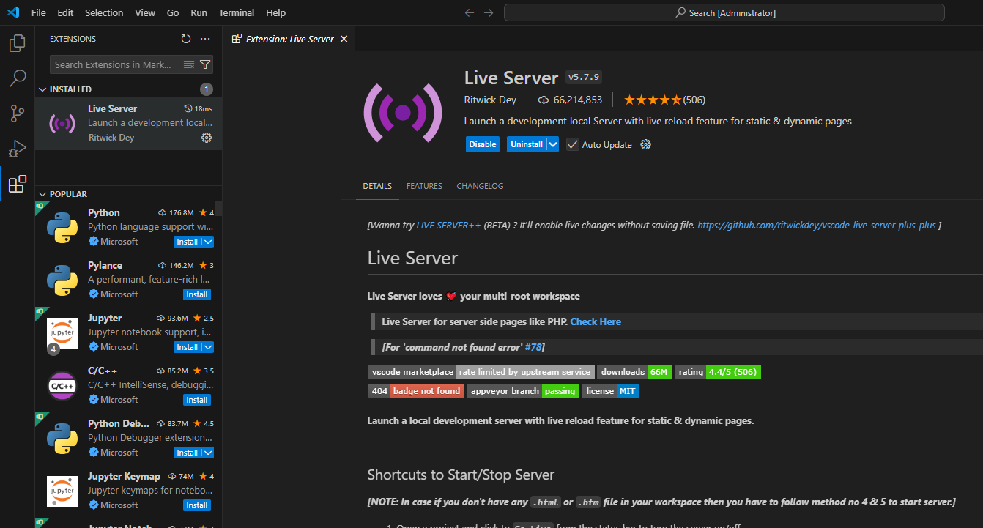Open the Search view in activity bar
The image size is (983, 528).
coord(17,78)
